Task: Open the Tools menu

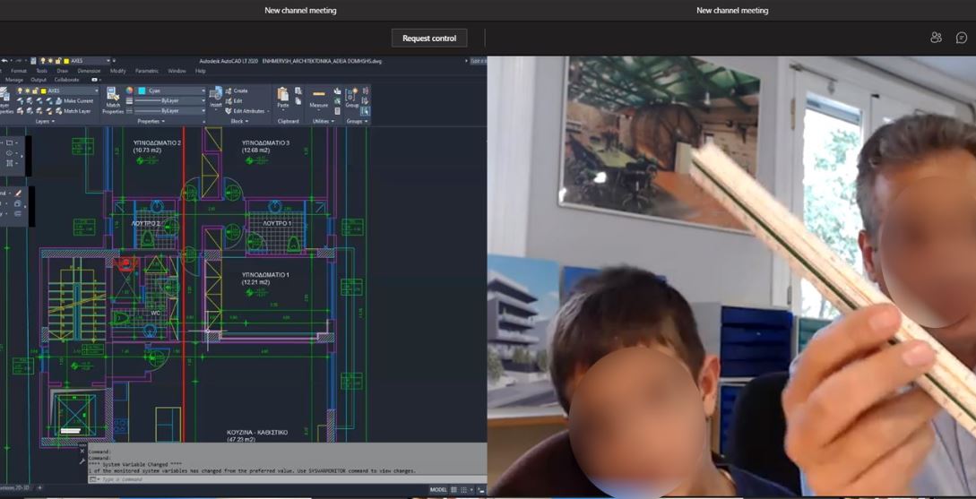Action: pos(42,71)
